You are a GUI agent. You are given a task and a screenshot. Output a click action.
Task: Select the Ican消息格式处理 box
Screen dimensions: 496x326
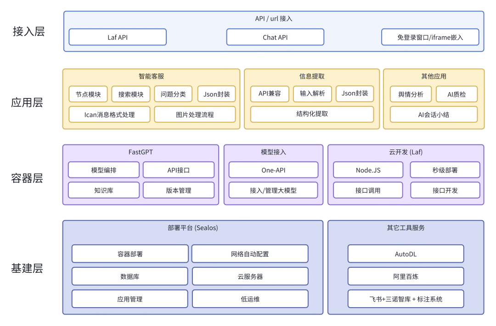109,114
